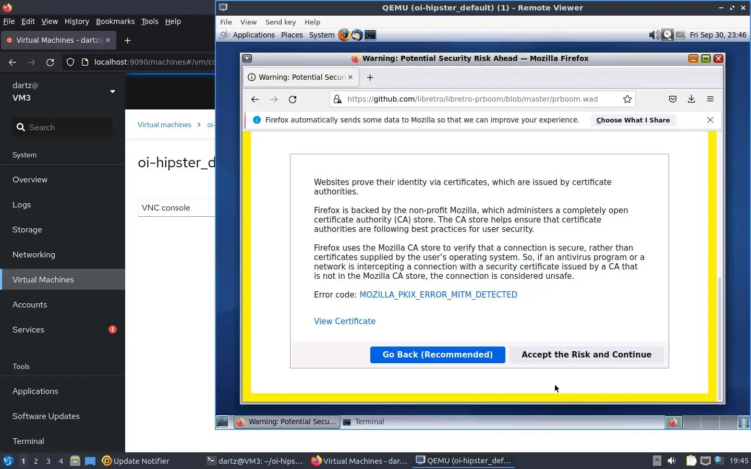Open Remote Viewer View menu
751x469 pixels.
(248, 22)
